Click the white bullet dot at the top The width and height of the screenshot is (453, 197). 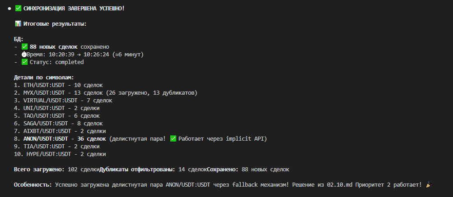pos(9,9)
